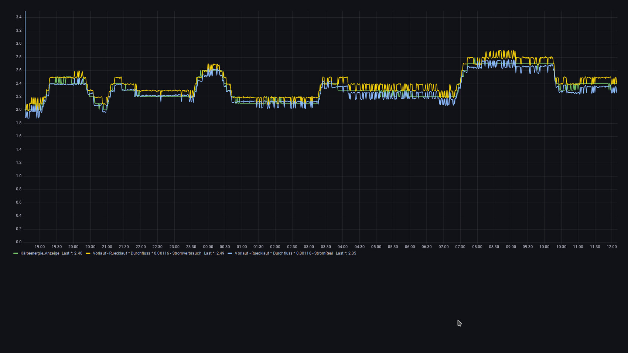Image resolution: width=628 pixels, height=353 pixels.
Task: Select the 19:00 tick on the x-axis
Action: (40, 247)
